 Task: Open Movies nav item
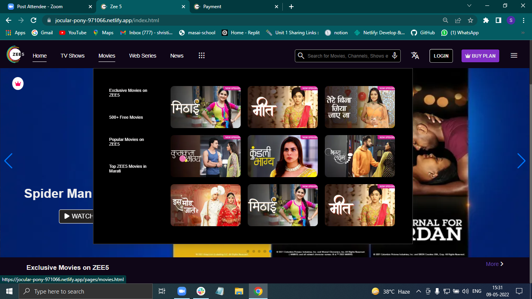point(107,56)
